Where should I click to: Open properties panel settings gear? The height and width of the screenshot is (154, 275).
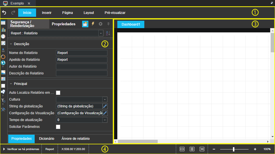pos(101,24)
